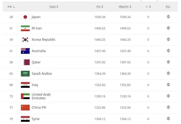Sort by PTS column header
Image resolution: width=181 pixels, height=124 pixels.
coord(100,7)
